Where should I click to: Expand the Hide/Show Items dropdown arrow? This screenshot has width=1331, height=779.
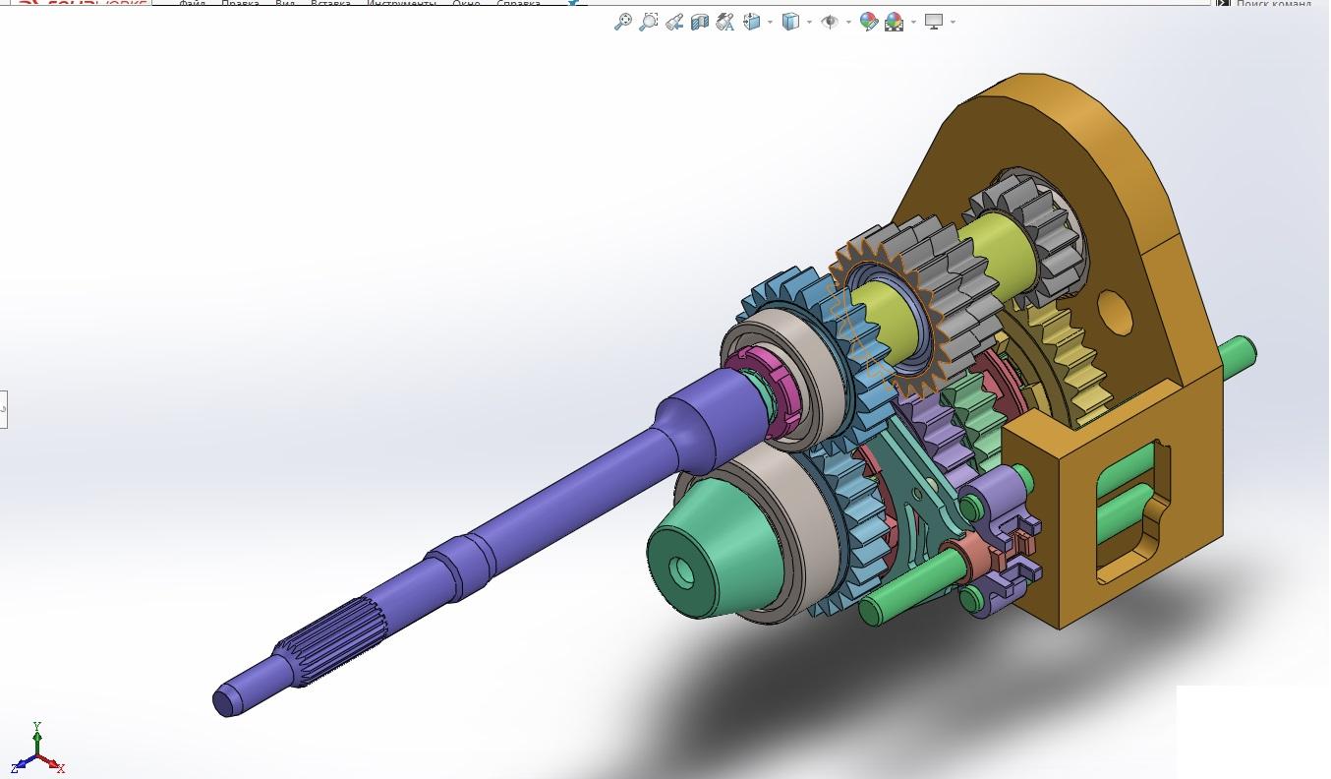[847, 22]
